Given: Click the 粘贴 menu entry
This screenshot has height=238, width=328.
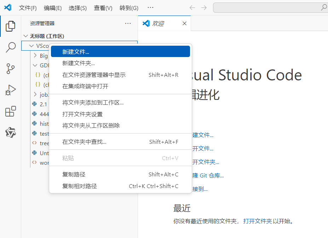Looking at the screenshot, I should click(121, 158).
